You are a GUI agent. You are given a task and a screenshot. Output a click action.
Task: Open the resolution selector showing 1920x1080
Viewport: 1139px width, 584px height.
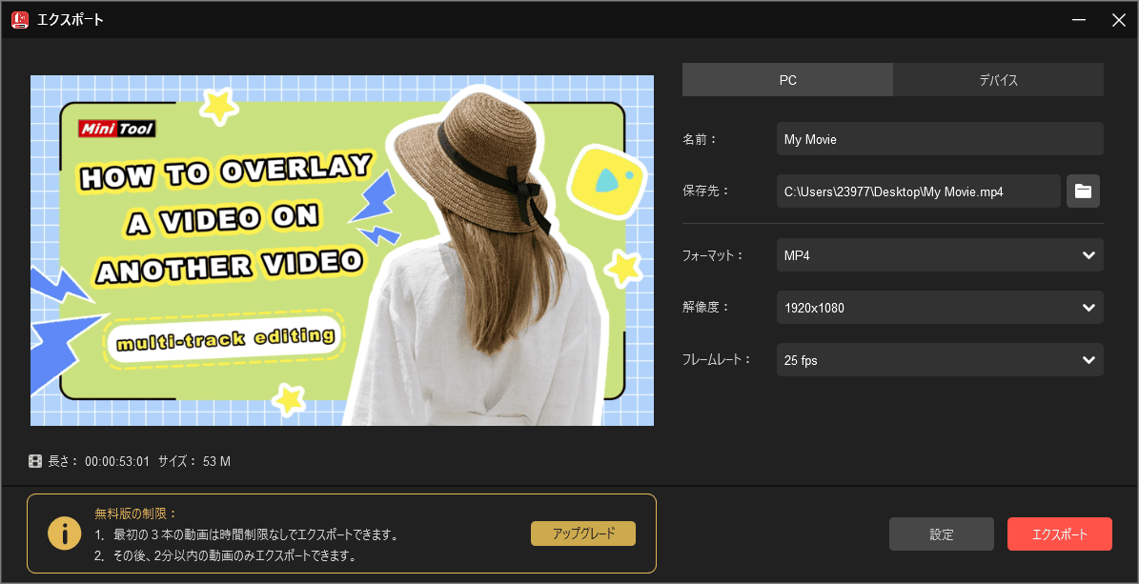coord(939,307)
